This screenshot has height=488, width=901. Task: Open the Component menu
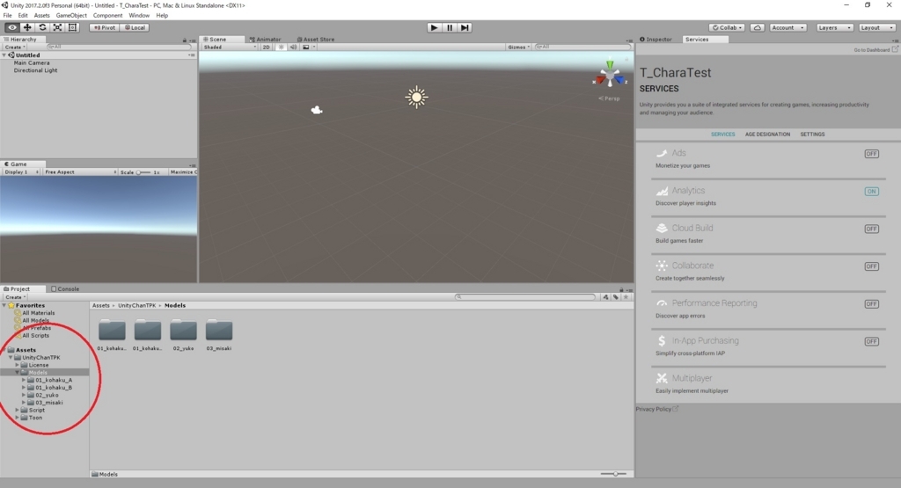107,16
